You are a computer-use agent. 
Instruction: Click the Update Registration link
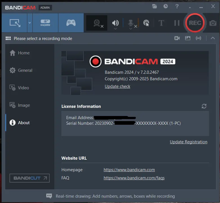point(188,142)
